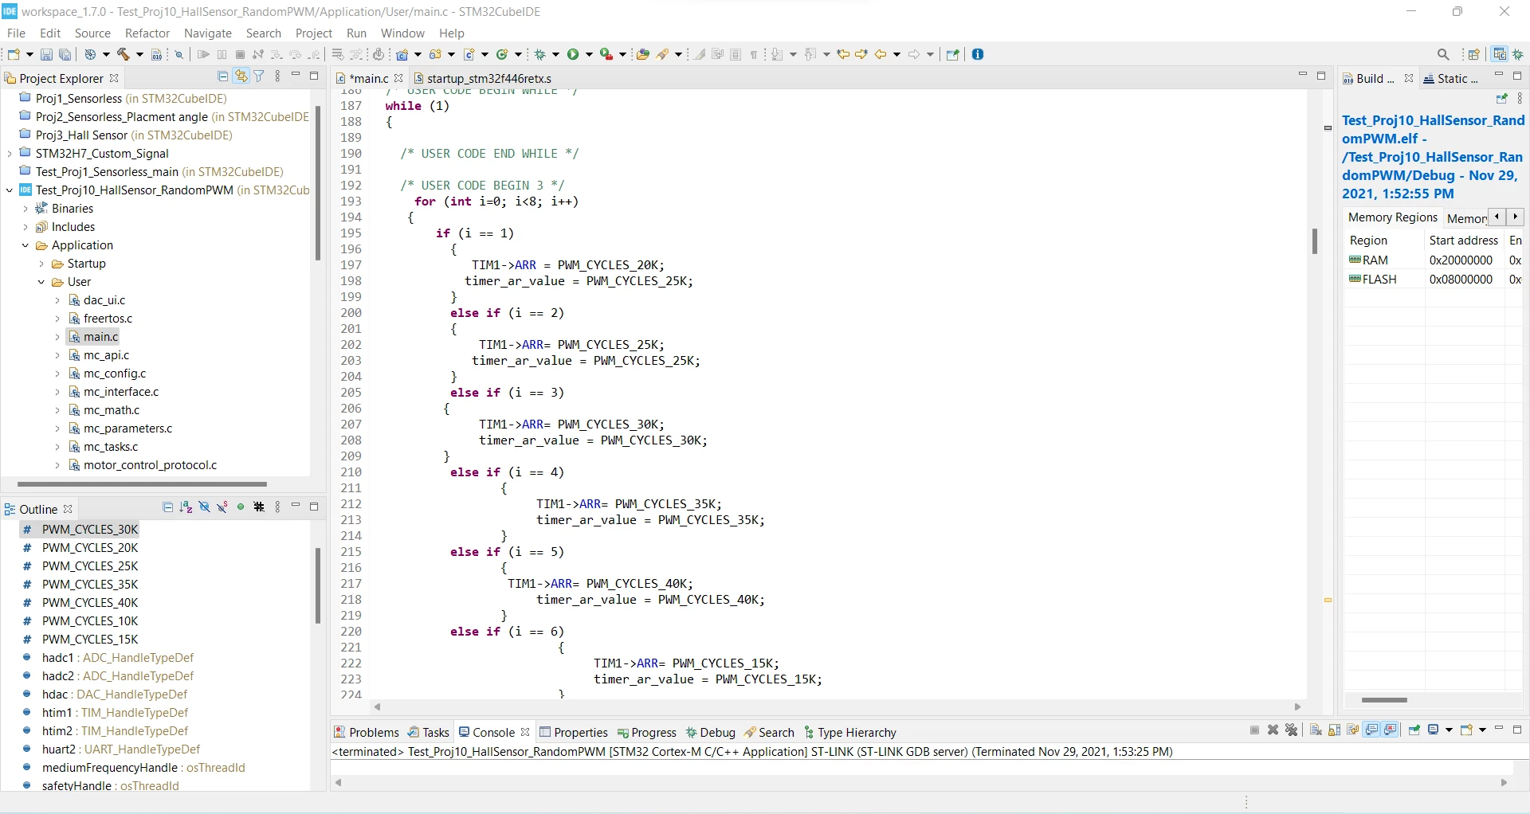Image resolution: width=1530 pixels, height=814 pixels.
Task: Switch to the startup_stm32f446retx.s editor tab
Action: coord(481,78)
